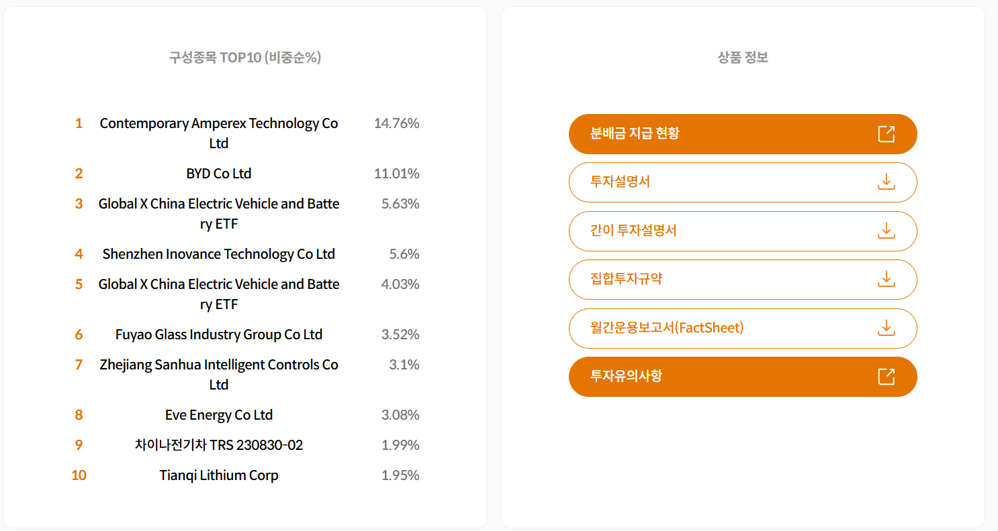Click download icon for 투자설명서
Image resolution: width=998 pixels, height=531 pixels.
887,182
